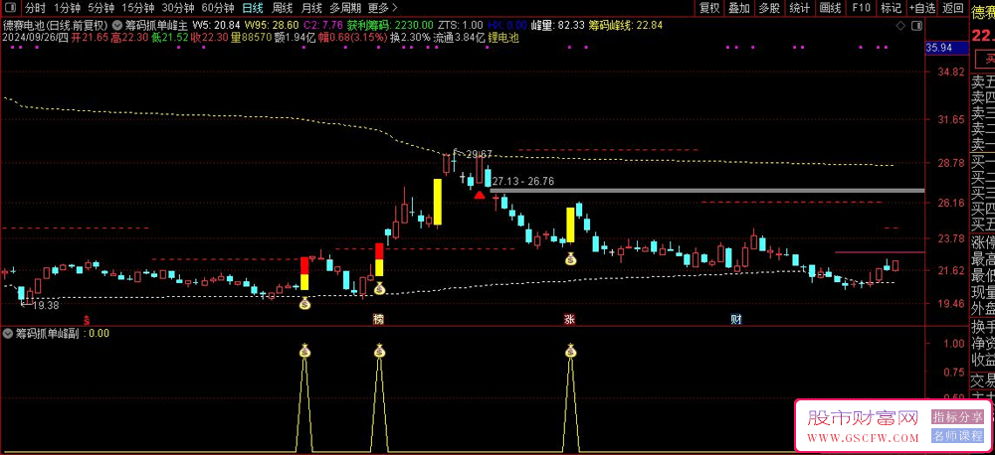The width and height of the screenshot is (995, 455).
Task: Click the 复权 button
Action: 709,8
